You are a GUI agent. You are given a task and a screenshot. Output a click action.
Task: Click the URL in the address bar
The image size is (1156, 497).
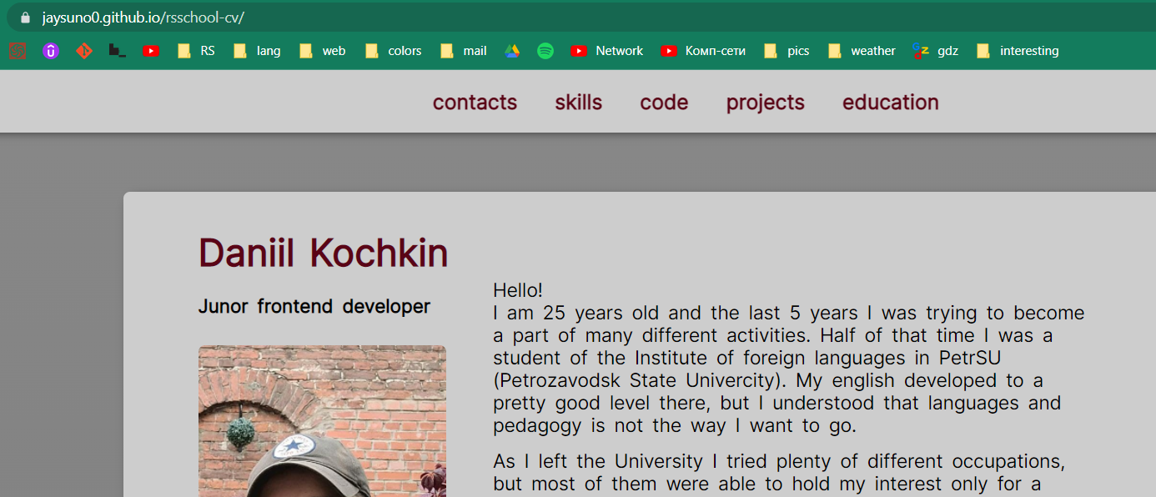click(x=143, y=17)
